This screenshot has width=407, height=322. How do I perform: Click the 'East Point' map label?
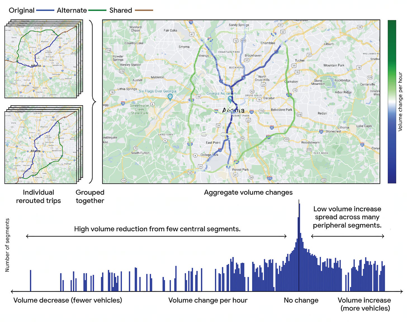point(213,143)
